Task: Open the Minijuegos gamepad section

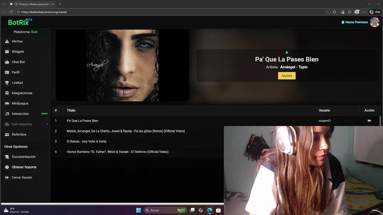Action: coord(20,103)
